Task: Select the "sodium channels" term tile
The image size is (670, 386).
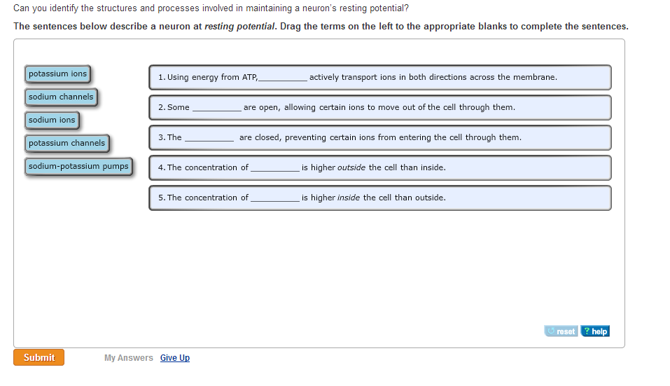Action: tap(61, 97)
